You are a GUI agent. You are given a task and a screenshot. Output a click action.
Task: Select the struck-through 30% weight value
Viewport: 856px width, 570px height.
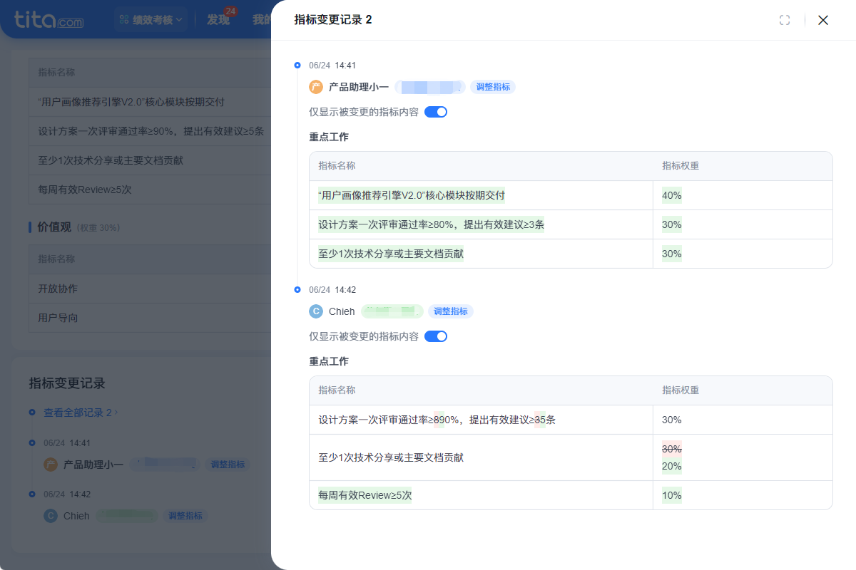click(671, 449)
